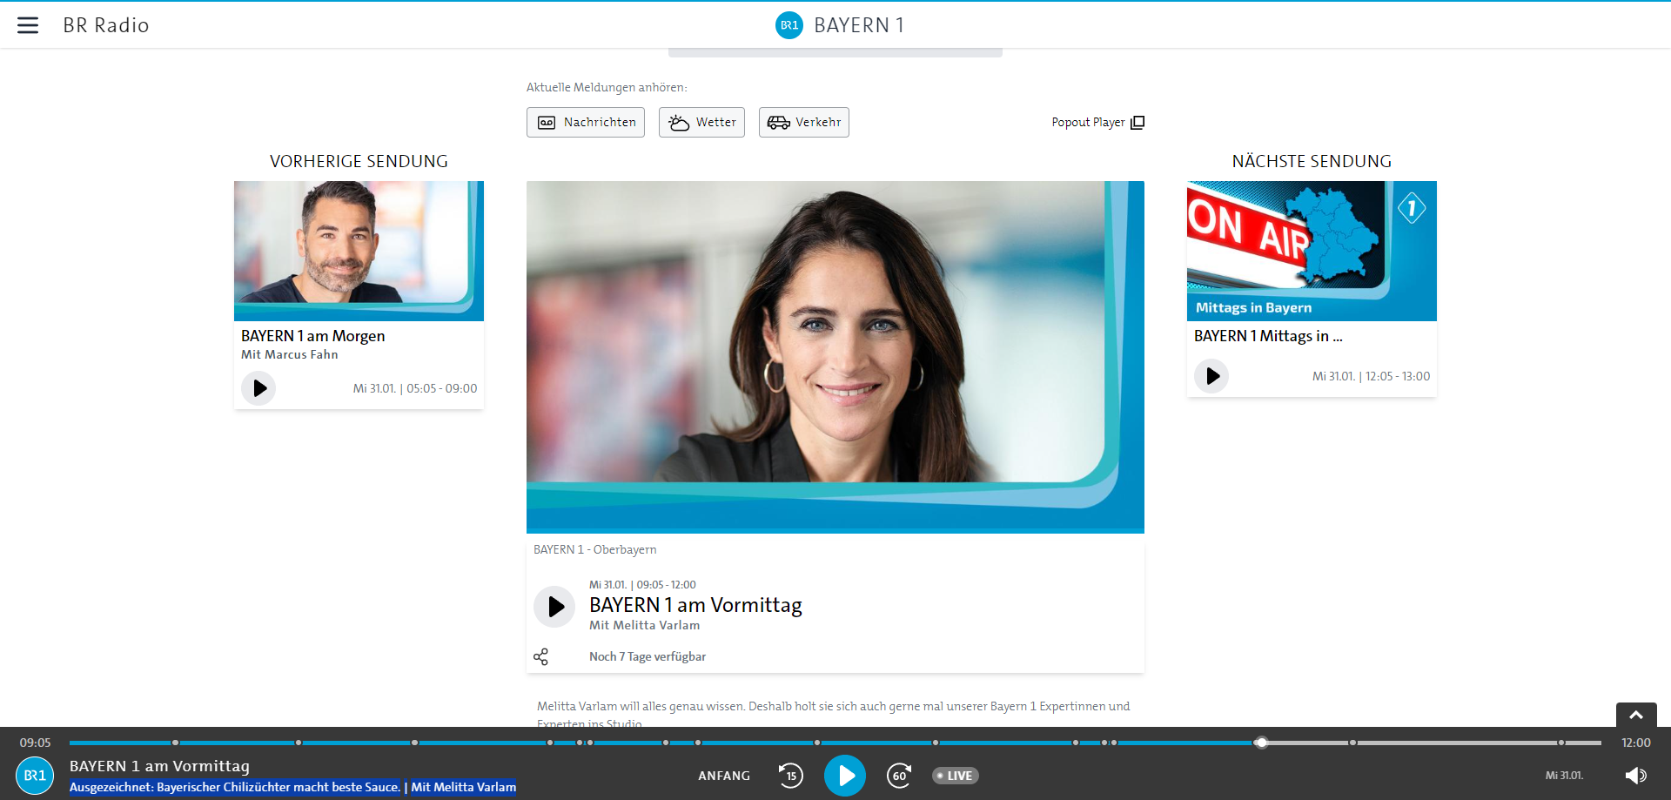
Task: Click the 09:05 start time label
Action: pos(36,743)
